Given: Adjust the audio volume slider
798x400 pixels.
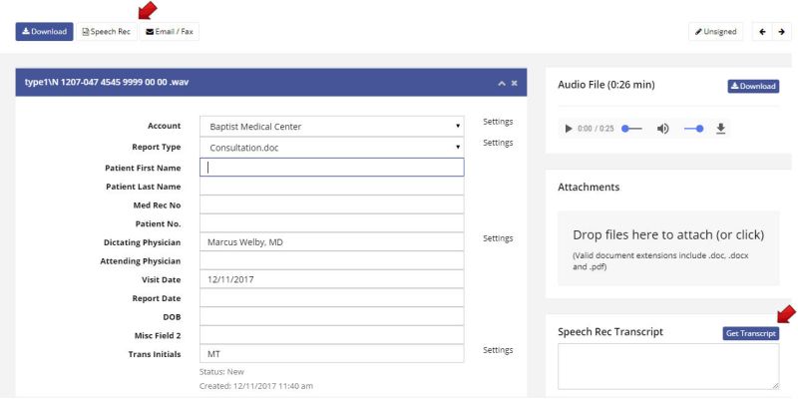Looking at the screenshot, I should (x=693, y=129).
